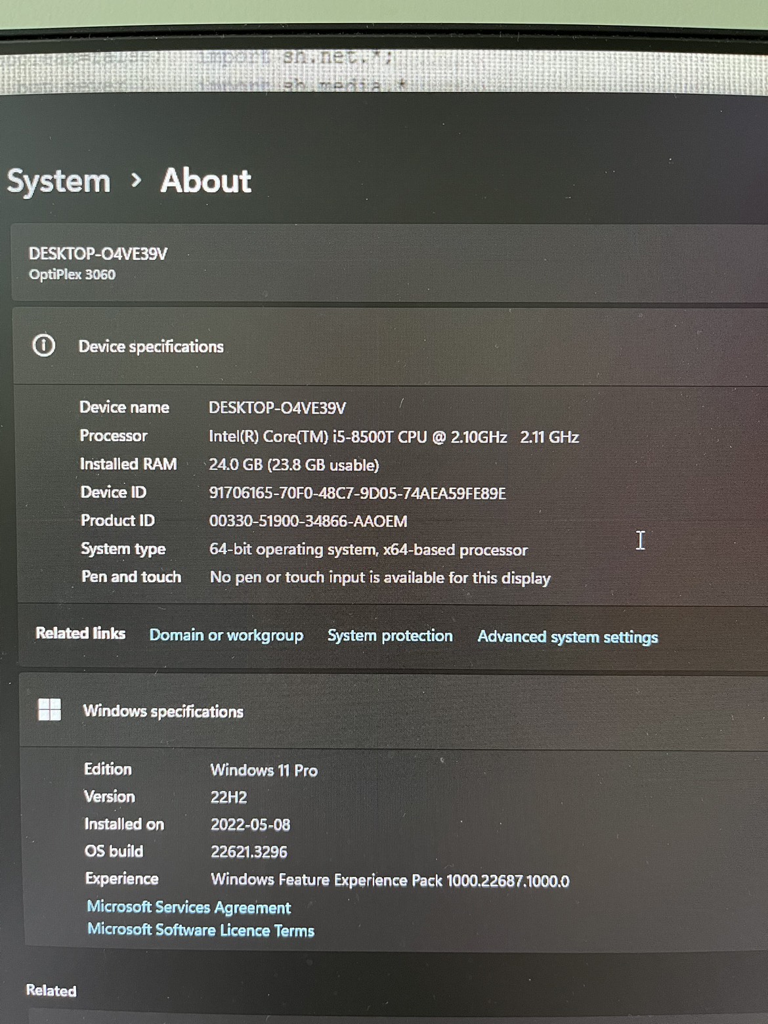Screen dimensions: 768x1024
Task: Click the OS build label
Action: [114, 851]
